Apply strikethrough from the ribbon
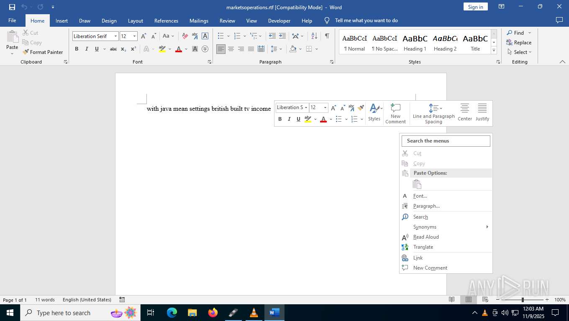This screenshot has width=569, height=321. coord(113,49)
